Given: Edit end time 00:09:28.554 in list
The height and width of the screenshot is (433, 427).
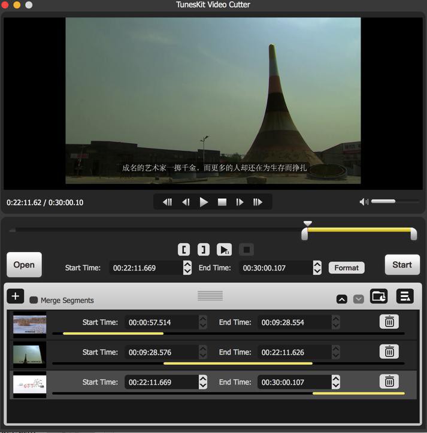Looking at the screenshot, I should click(295, 322).
